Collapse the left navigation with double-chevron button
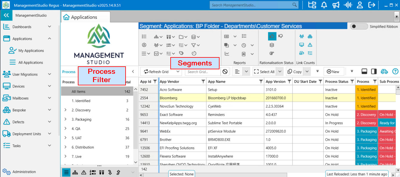 pyautogui.click(x=6, y=15)
